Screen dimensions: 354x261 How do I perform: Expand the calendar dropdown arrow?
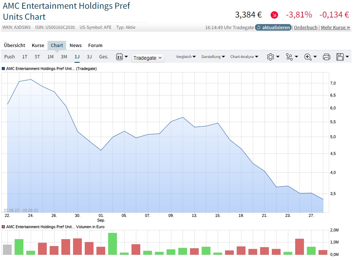coord(126,57)
